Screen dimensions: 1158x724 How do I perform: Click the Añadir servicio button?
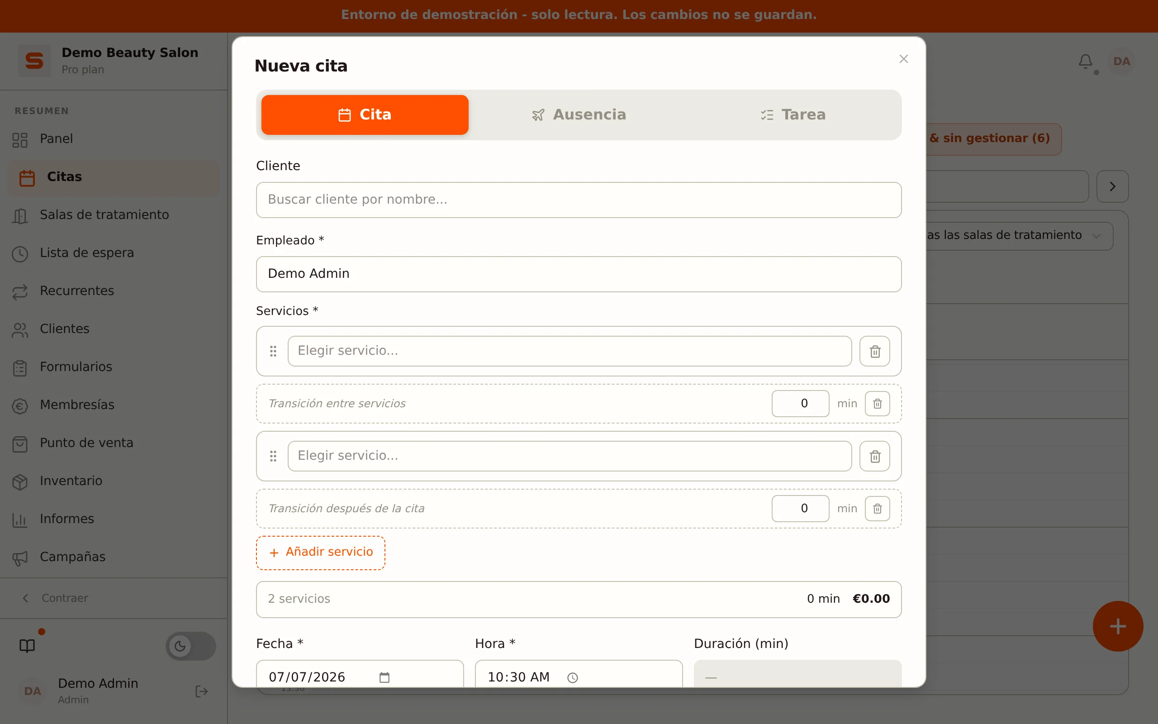pos(321,553)
